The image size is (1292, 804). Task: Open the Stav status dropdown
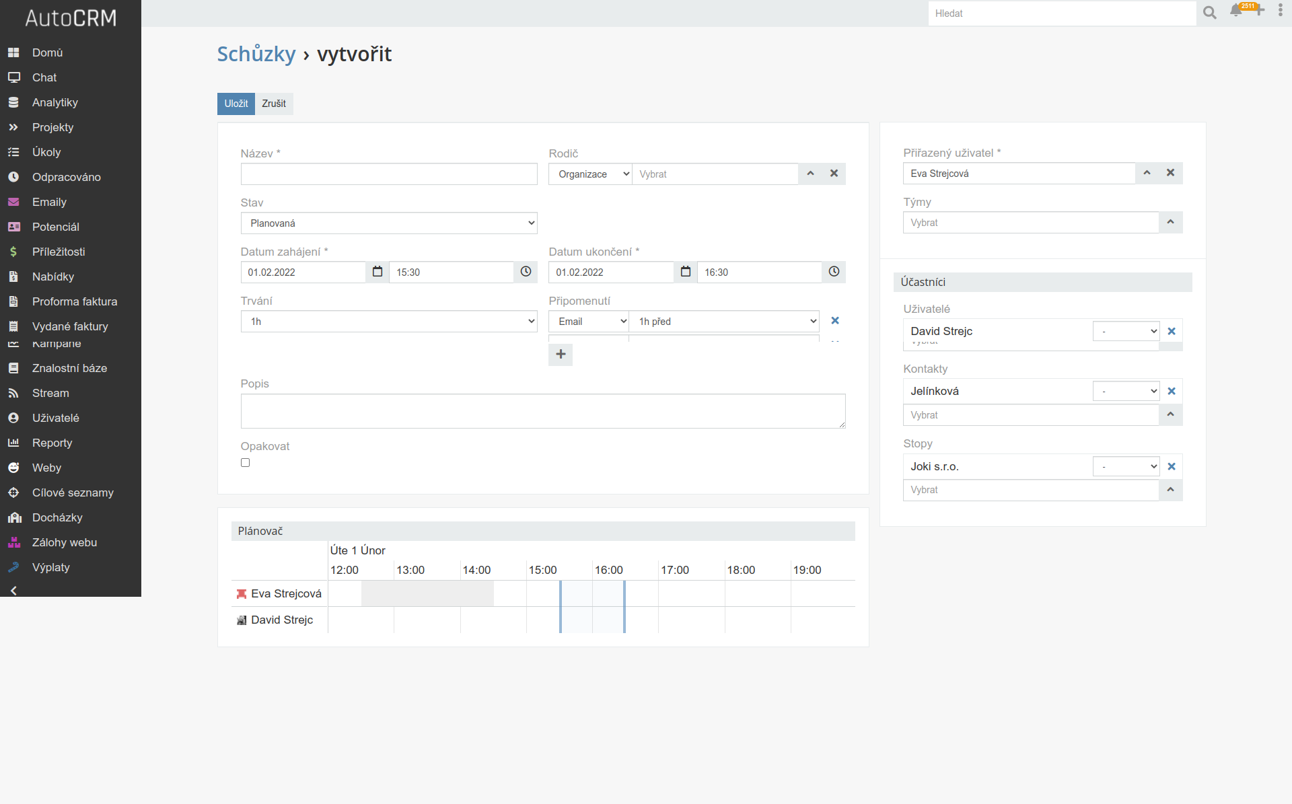pyautogui.click(x=389, y=223)
